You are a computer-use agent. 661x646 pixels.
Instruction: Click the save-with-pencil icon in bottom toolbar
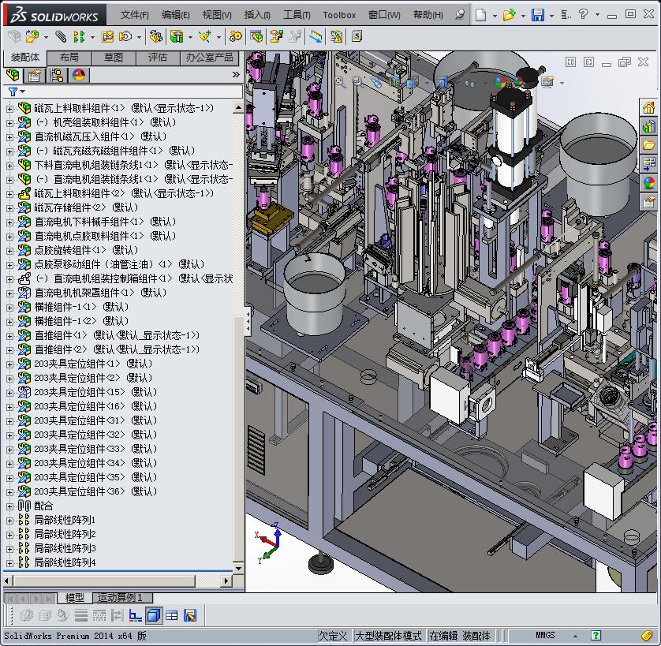(190, 616)
